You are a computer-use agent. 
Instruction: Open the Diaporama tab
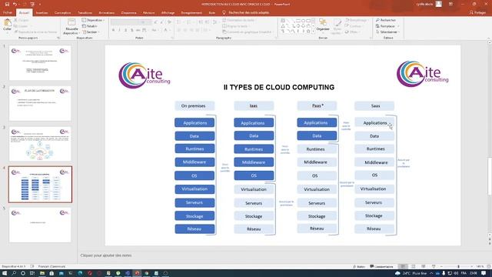pos(128,12)
